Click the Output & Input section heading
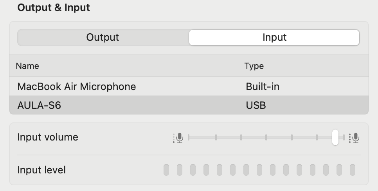The height and width of the screenshot is (191, 378). click(54, 7)
